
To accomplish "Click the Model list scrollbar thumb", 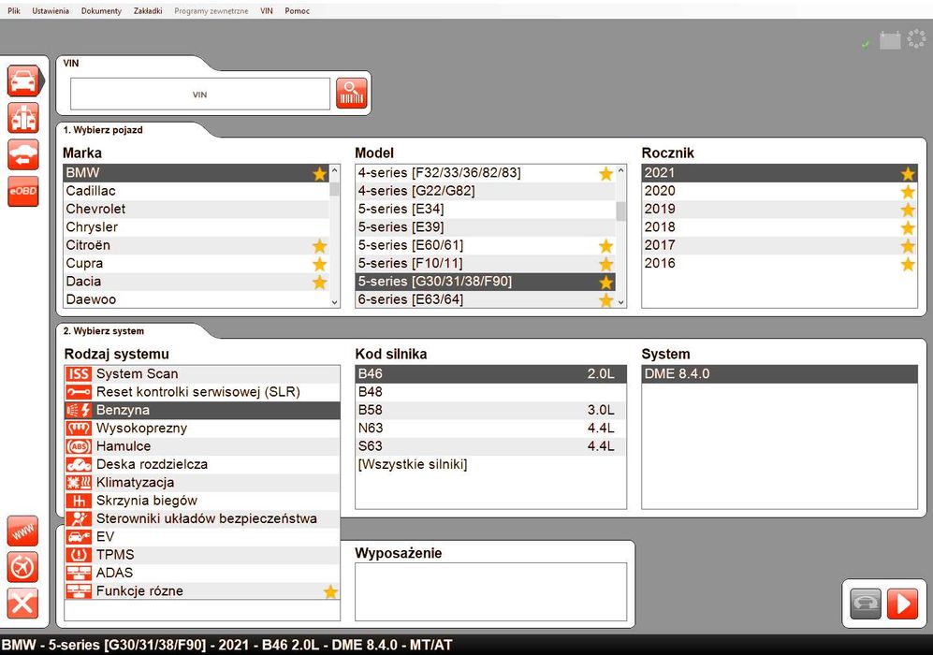I will point(621,211).
